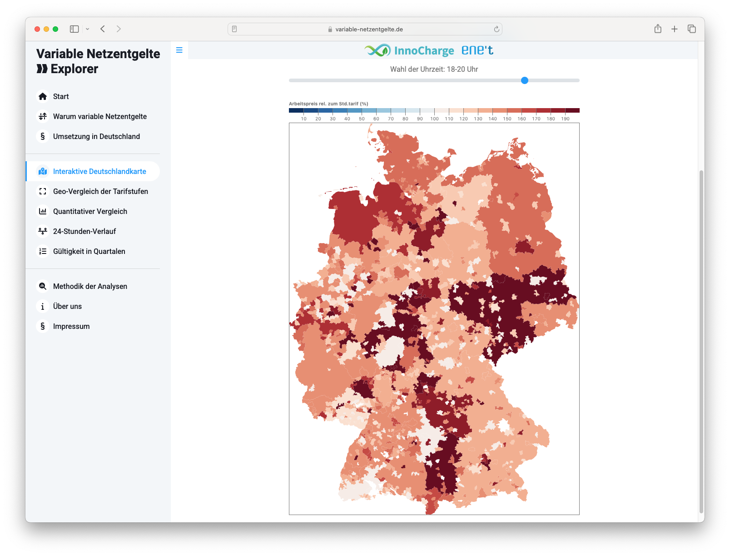730x556 pixels.
Task: Click the expand-frame icon for Geo-Vergleich
Action: 43,191
